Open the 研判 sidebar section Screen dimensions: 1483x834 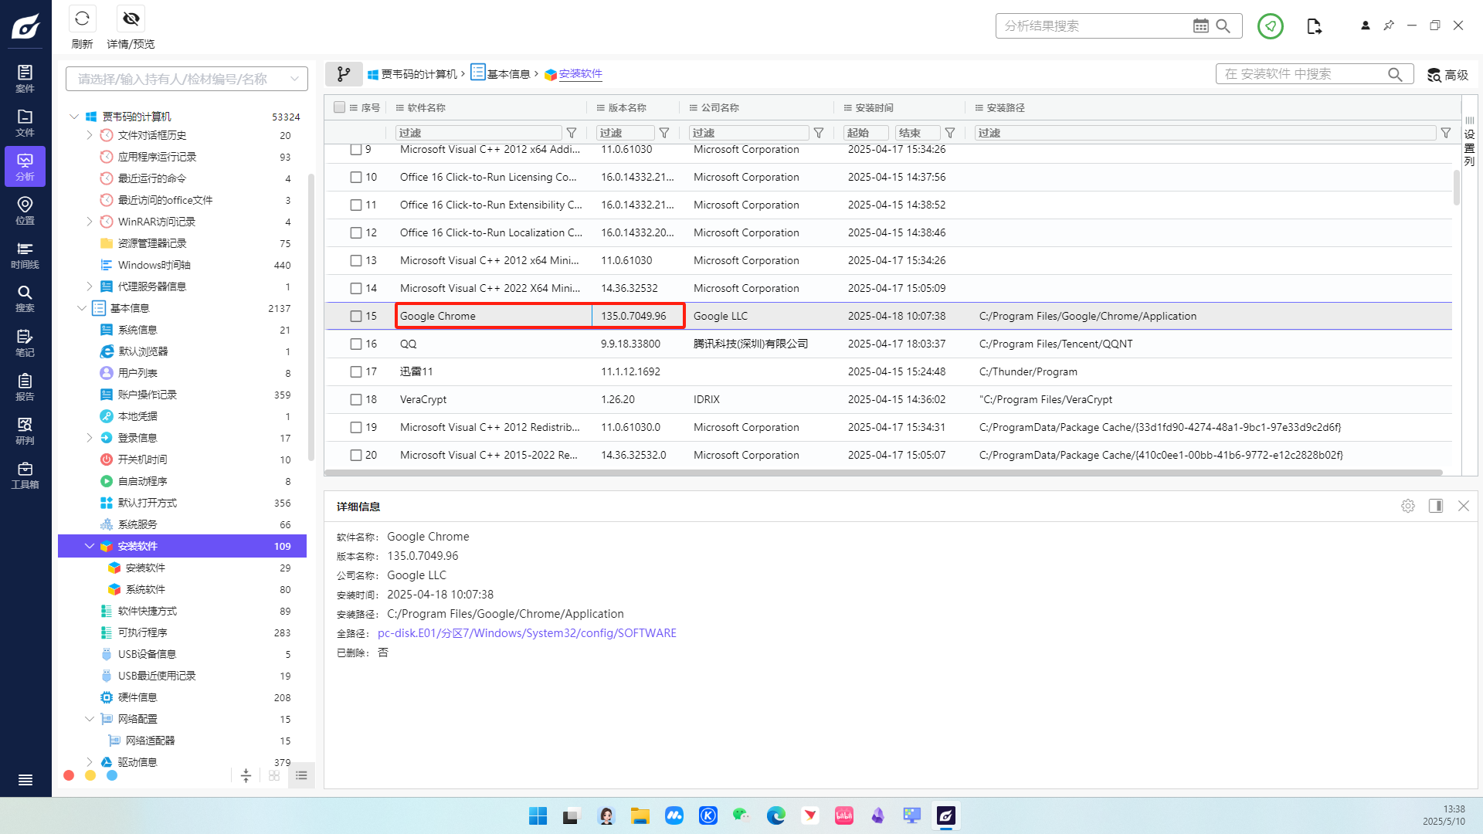click(25, 431)
